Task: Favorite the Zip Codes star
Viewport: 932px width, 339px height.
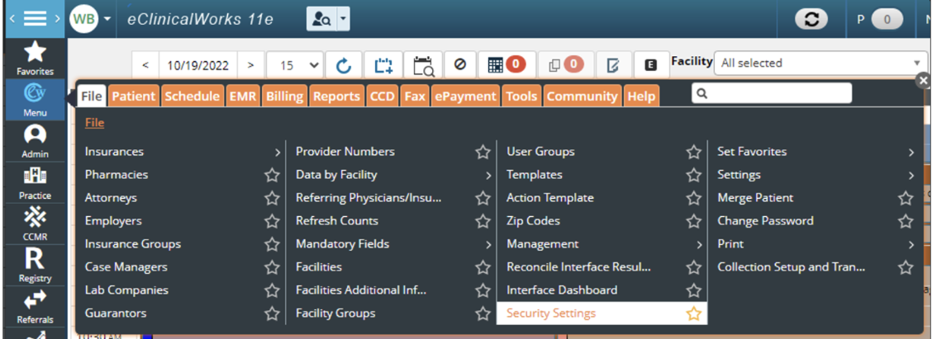Action: [694, 221]
